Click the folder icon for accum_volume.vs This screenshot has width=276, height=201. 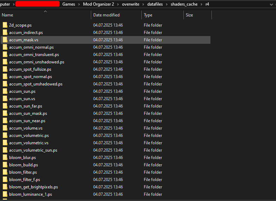coord(5,128)
